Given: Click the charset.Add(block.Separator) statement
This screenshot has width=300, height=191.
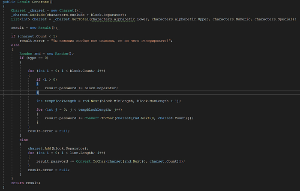Looking at the screenshot, I should tap(58, 149).
